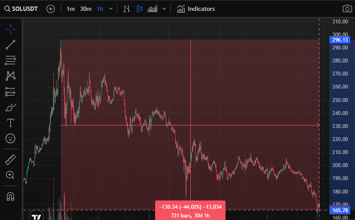Viewport: 355px width, 220px height.
Task: Click the 190.00 price scale label
Action: pos(340,178)
